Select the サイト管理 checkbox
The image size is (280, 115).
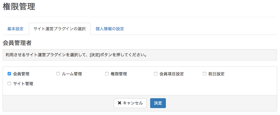pyautogui.click(x=9, y=84)
